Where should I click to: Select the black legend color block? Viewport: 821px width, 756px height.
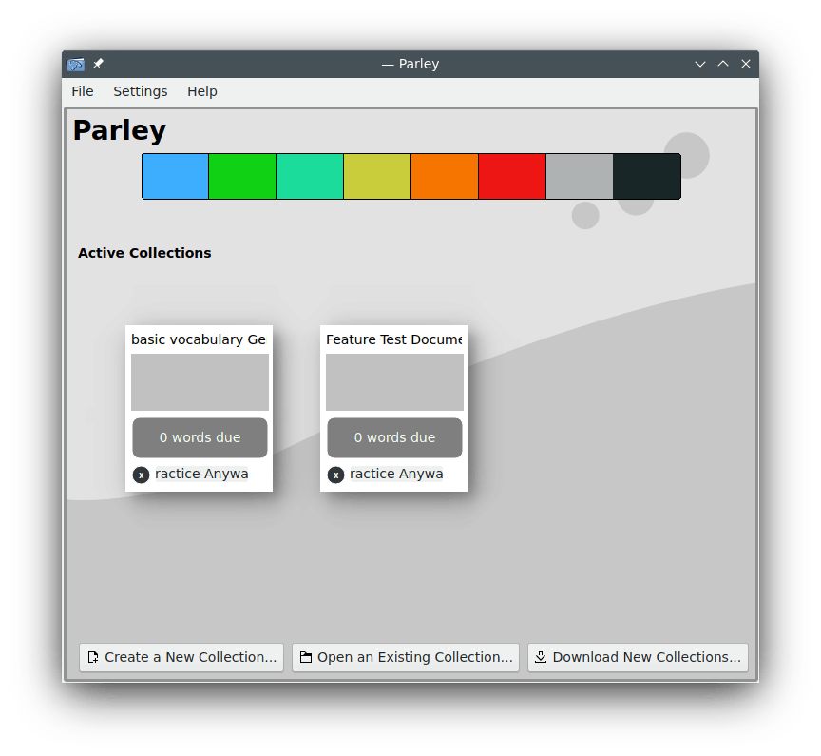[647, 177]
